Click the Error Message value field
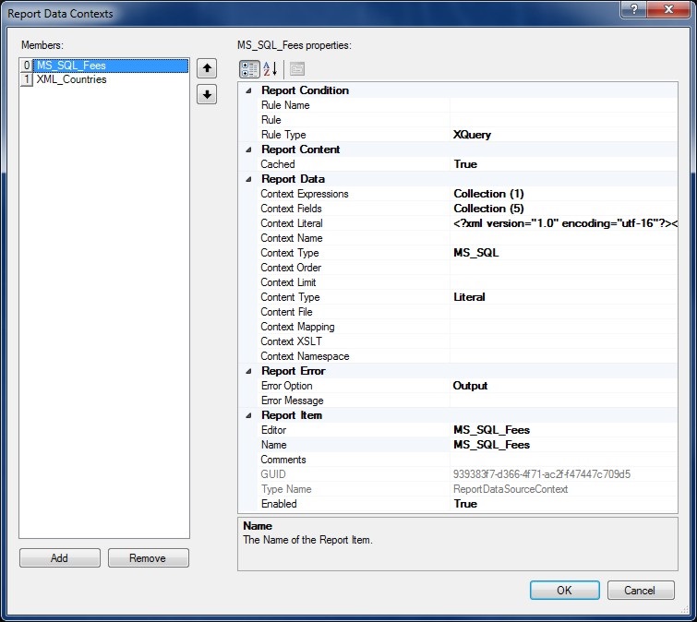Screen dimensions: 697x622 click(x=563, y=401)
